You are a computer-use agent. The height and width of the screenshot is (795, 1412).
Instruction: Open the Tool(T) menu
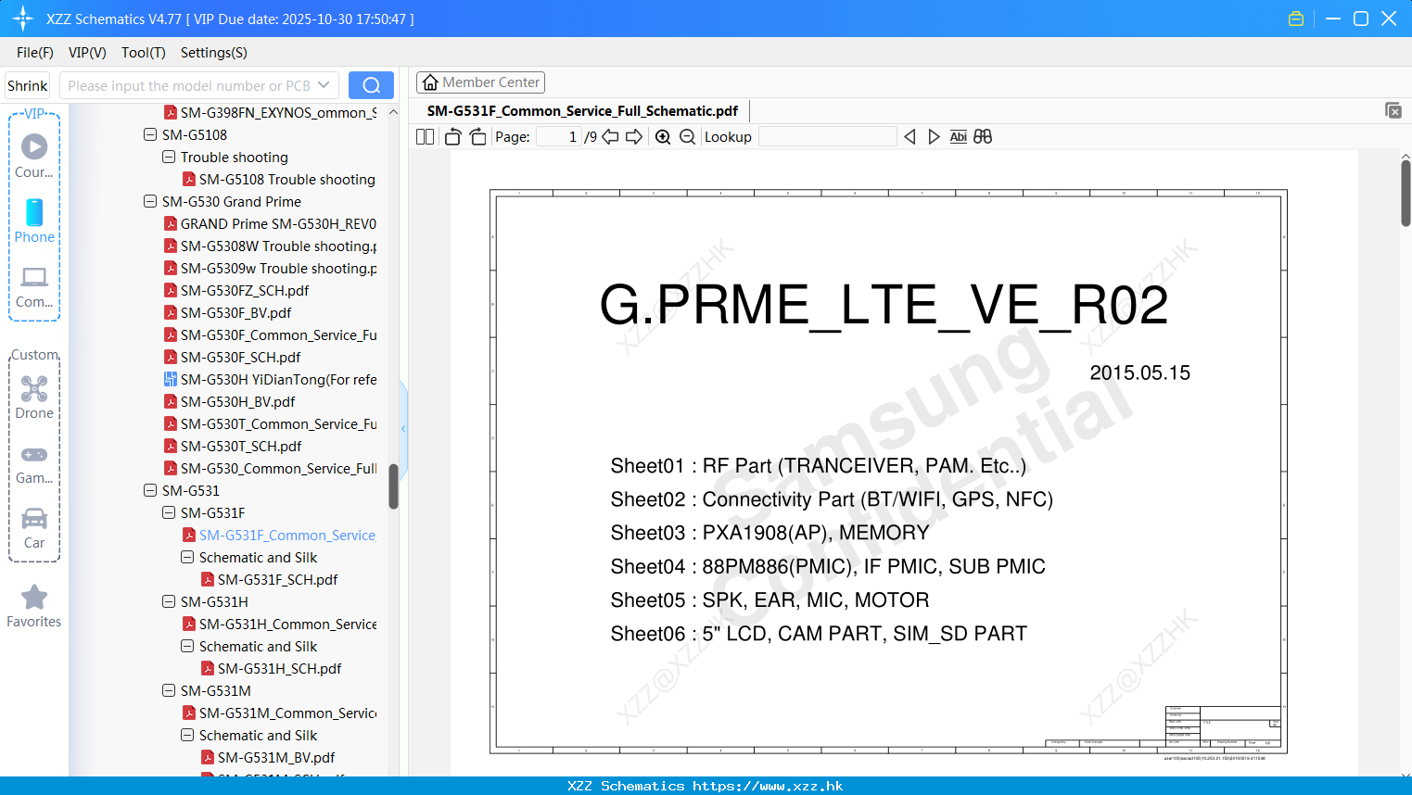[x=144, y=53]
